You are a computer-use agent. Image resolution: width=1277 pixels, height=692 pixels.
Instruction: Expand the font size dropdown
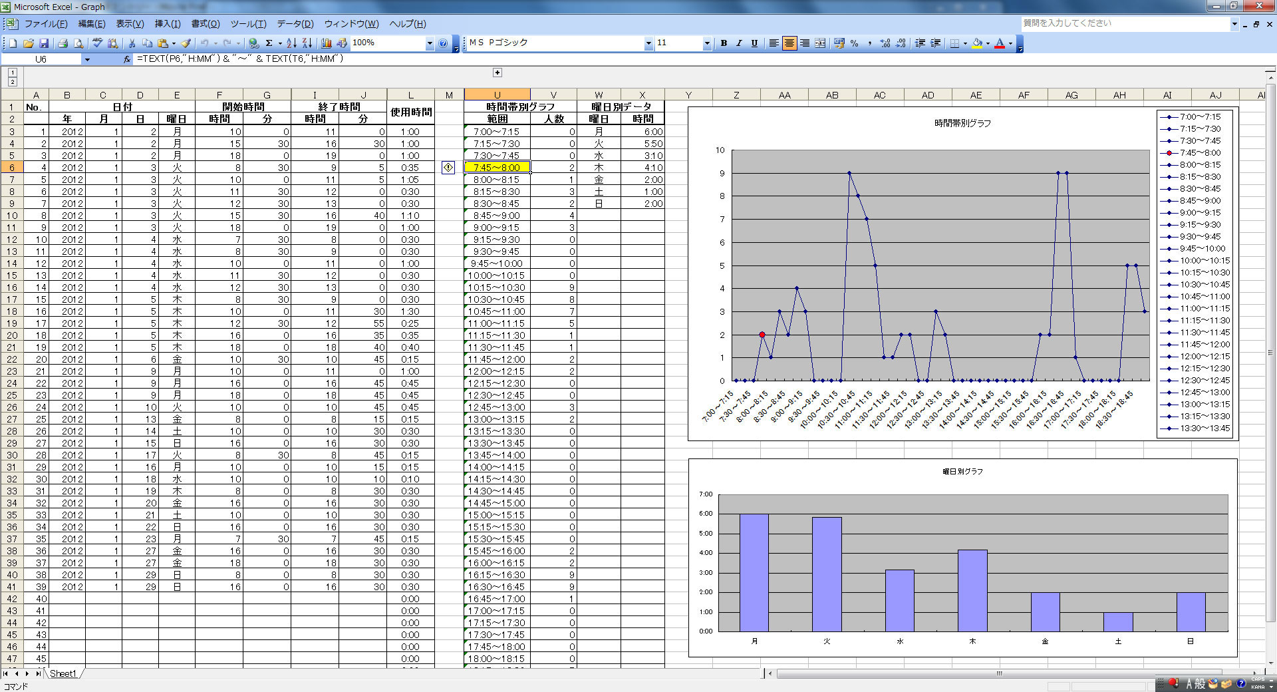click(x=706, y=43)
